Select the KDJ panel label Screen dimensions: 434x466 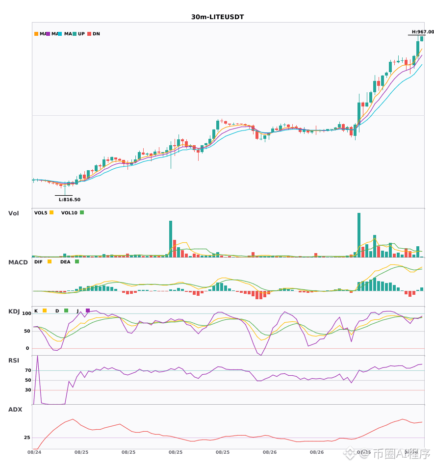point(14,311)
